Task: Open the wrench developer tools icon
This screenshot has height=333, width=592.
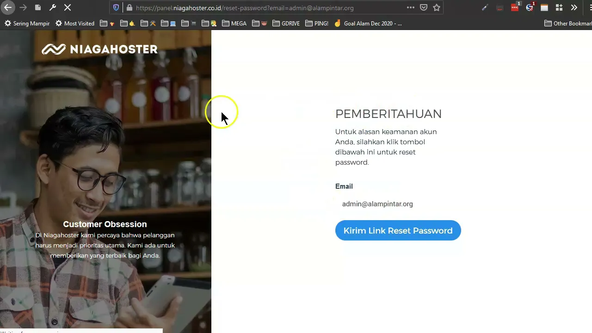Action: pos(53,8)
